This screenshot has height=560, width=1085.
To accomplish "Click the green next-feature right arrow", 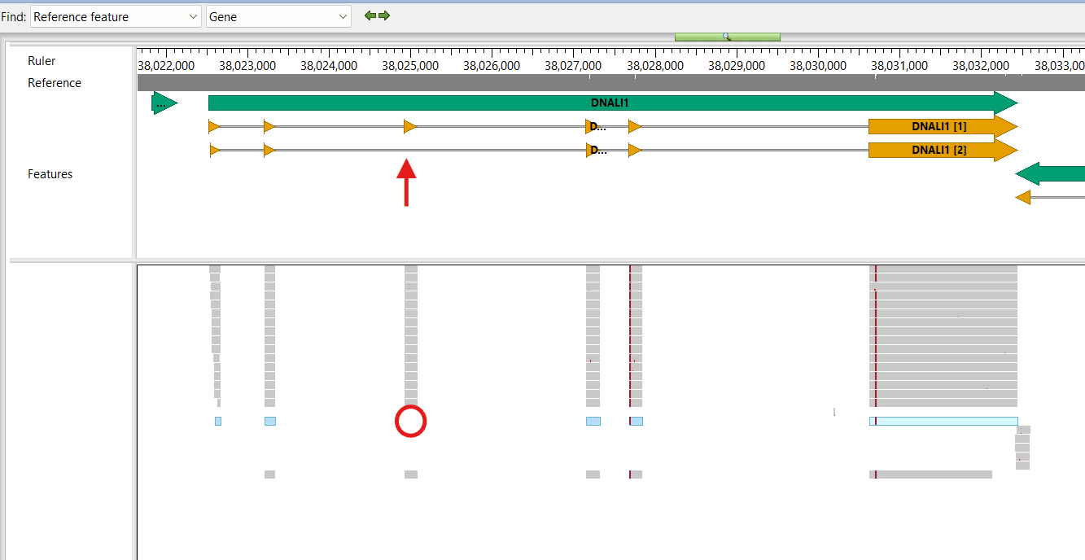I will tap(384, 15).
